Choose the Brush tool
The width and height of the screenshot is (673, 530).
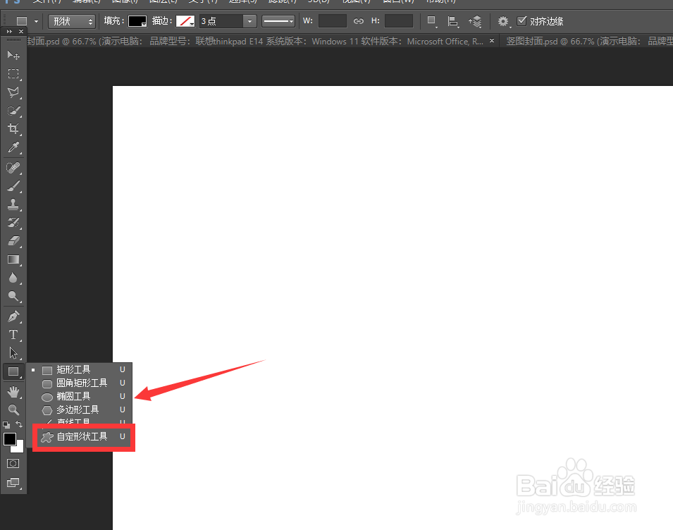pyautogui.click(x=13, y=186)
